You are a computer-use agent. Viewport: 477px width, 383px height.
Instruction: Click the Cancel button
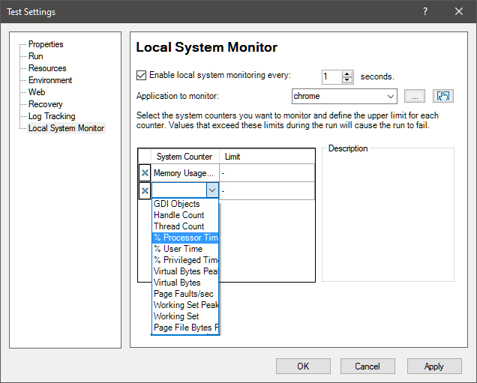(x=367, y=367)
